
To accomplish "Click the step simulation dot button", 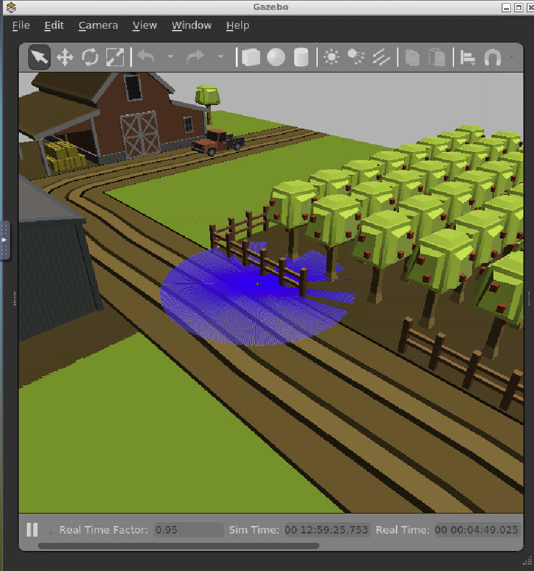I will pyautogui.click(x=50, y=533).
